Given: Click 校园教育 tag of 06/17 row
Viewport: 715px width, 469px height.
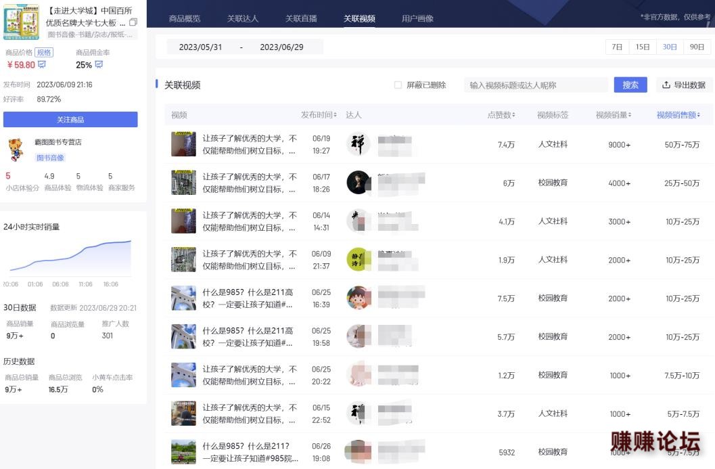Looking at the screenshot, I should tap(553, 183).
